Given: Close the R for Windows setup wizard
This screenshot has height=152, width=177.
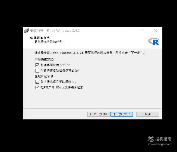Looking at the screenshot, I should [156, 31].
